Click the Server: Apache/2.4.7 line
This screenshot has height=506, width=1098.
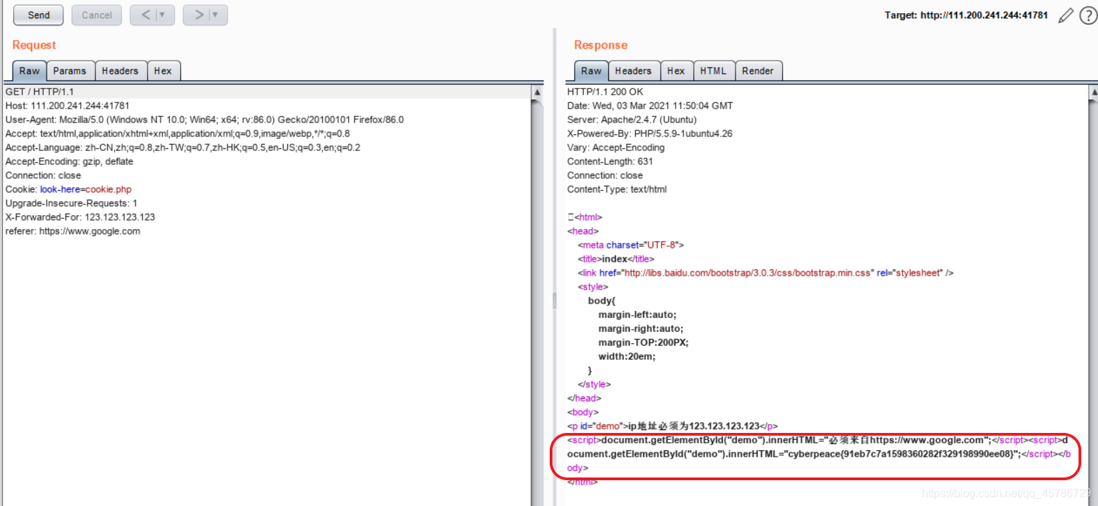point(632,120)
